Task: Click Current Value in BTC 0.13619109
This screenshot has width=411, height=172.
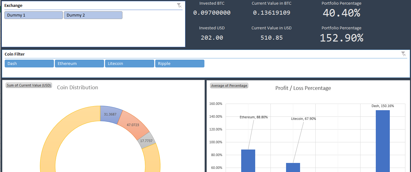Action: 272,13
